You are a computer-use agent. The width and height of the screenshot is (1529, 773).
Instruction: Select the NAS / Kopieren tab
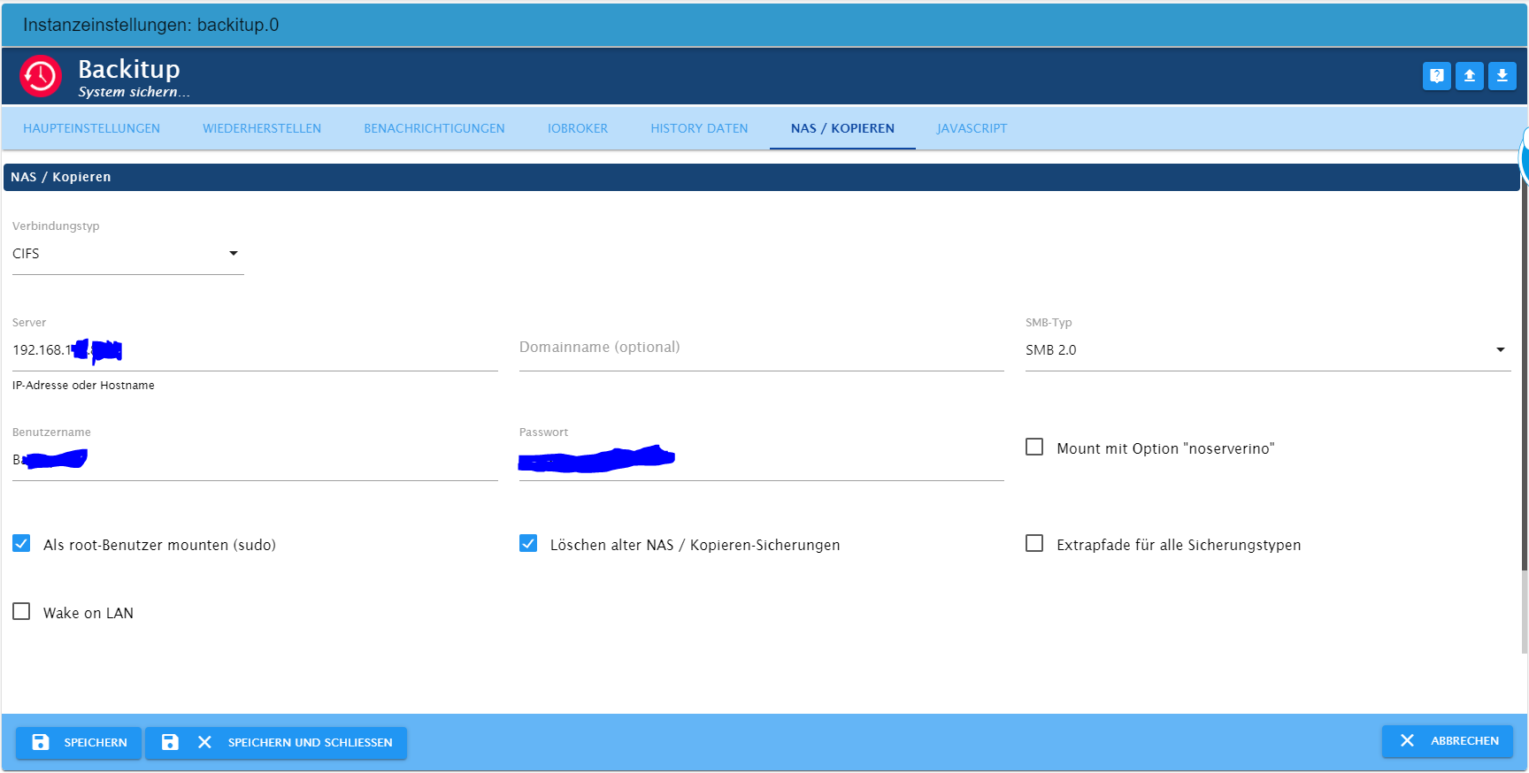842,128
